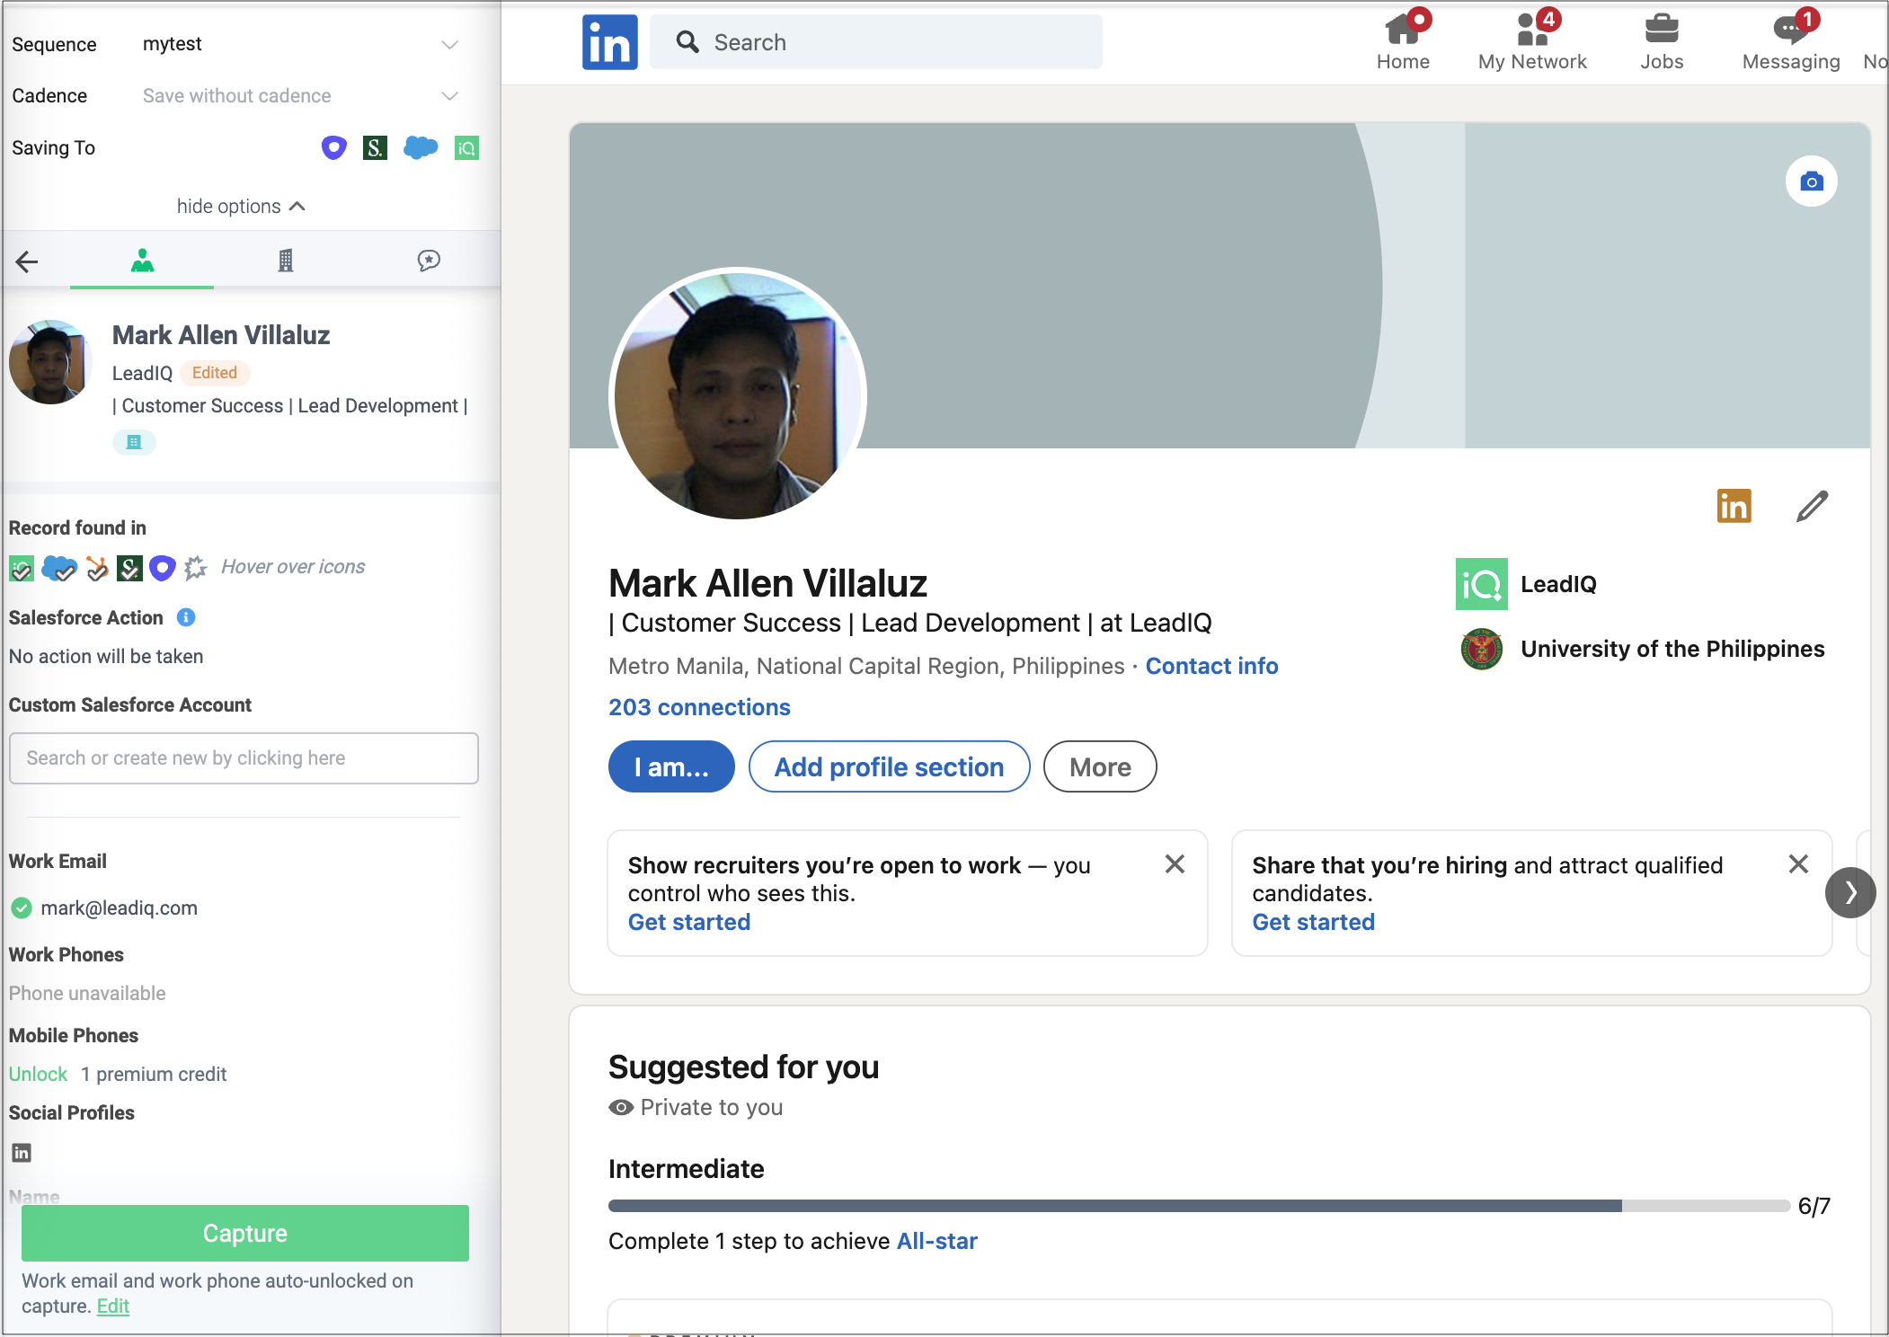The height and width of the screenshot is (1337, 1889).
Task: Open My Network
Action: point(1533,42)
